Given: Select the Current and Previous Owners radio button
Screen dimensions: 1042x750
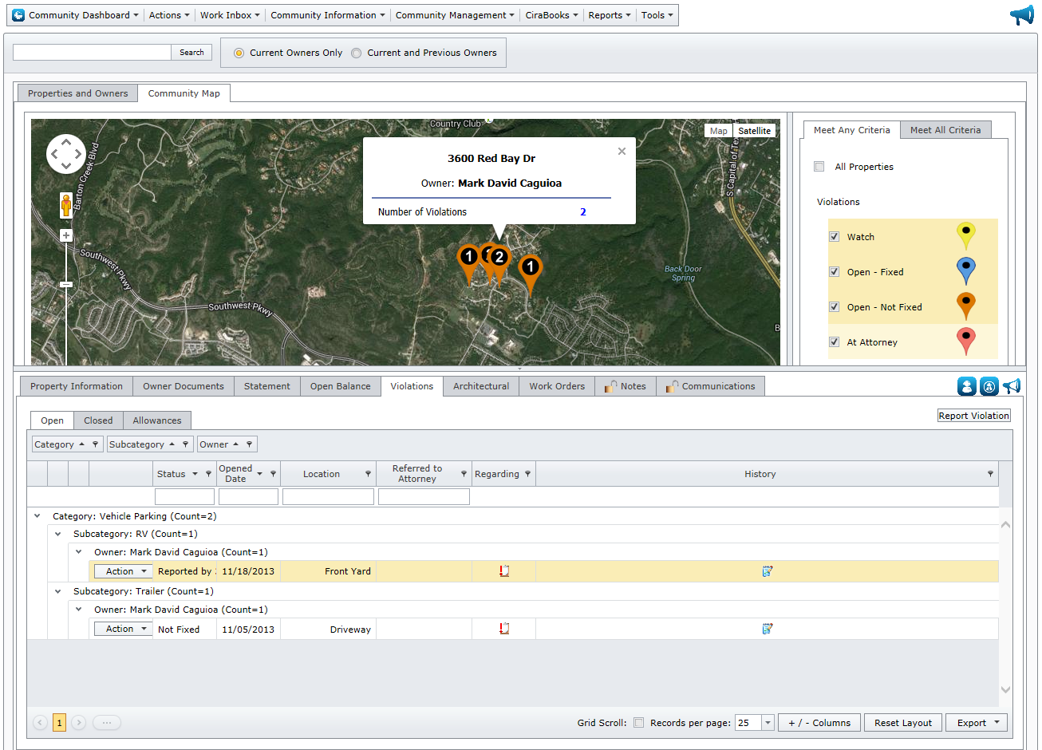Looking at the screenshot, I should tap(356, 52).
